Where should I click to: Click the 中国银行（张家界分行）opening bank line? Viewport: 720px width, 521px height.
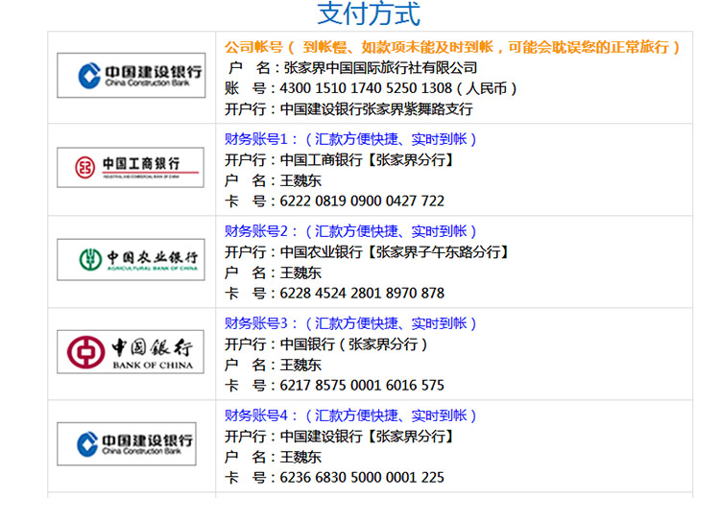click(326, 344)
